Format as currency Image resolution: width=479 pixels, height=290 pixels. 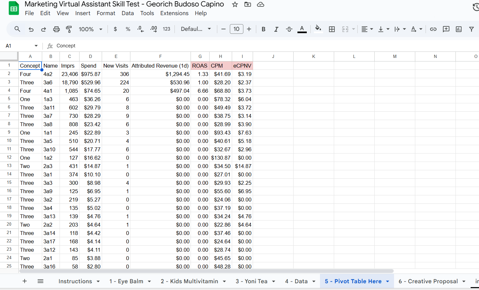coord(115,29)
